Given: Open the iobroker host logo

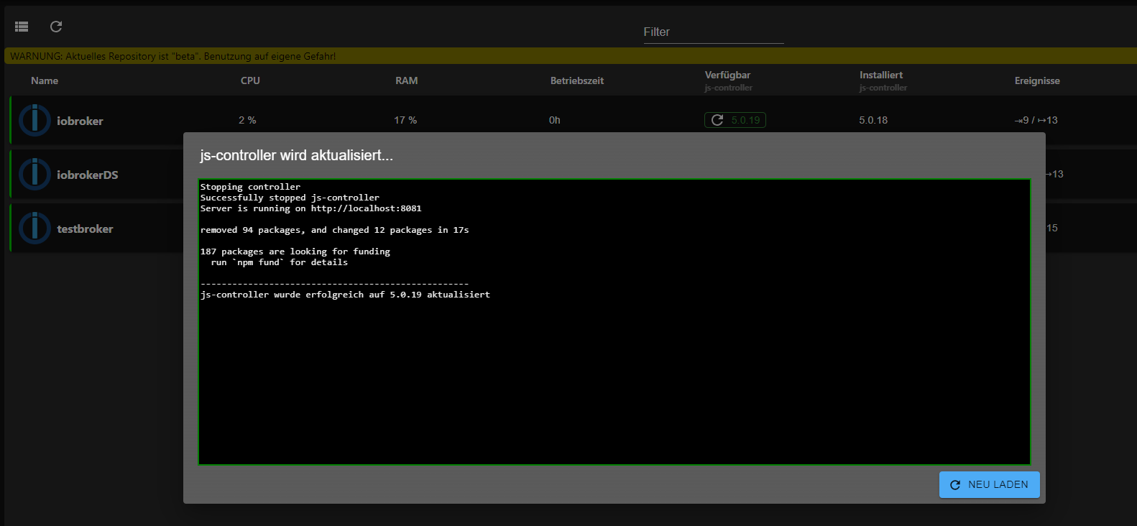Looking at the screenshot, I should tap(34, 120).
